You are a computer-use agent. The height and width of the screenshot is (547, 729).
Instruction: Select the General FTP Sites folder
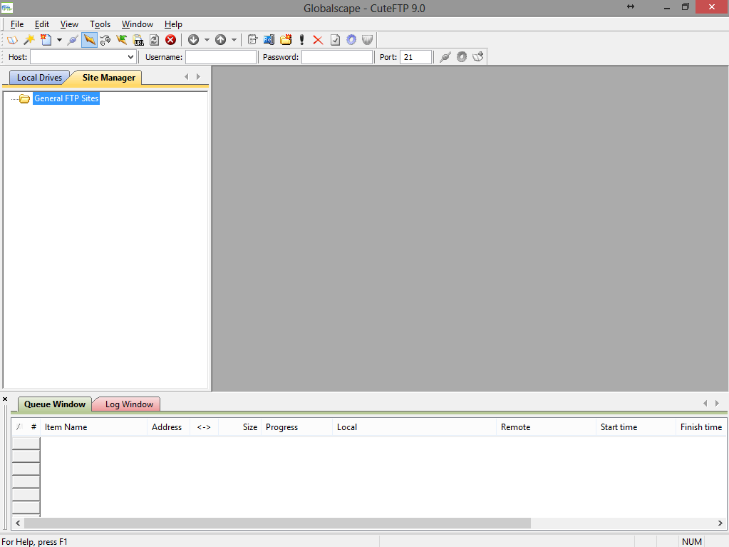pos(66,98)
